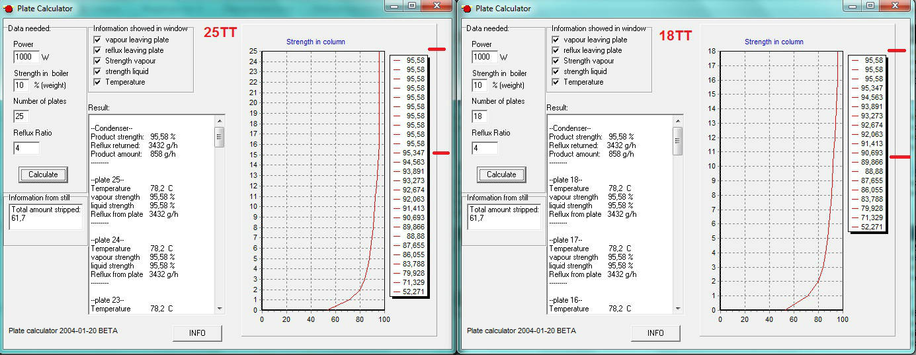Click the red app icon in right Plate Calculator title bar

click(466, 9)
